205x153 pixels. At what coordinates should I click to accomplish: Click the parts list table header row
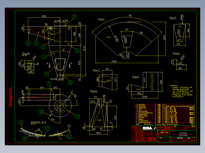coord(165,124)
